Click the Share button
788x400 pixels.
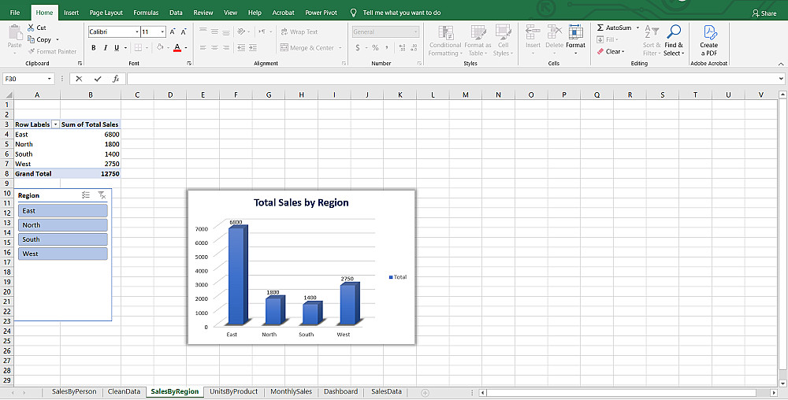(x=764, y=13)
